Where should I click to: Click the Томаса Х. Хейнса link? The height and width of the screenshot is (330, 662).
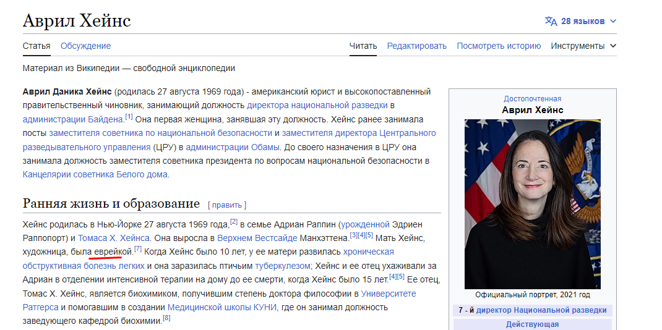tap(114, 238)
